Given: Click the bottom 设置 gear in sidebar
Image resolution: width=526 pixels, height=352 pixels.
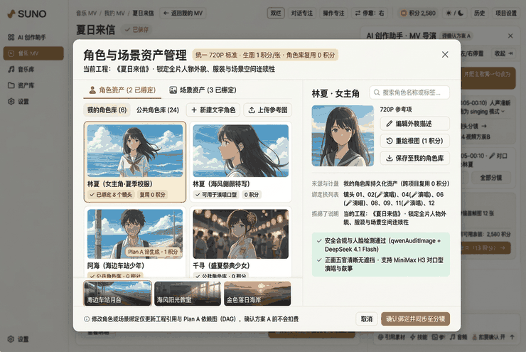Looking at the screenshot, I should point(18,339).
